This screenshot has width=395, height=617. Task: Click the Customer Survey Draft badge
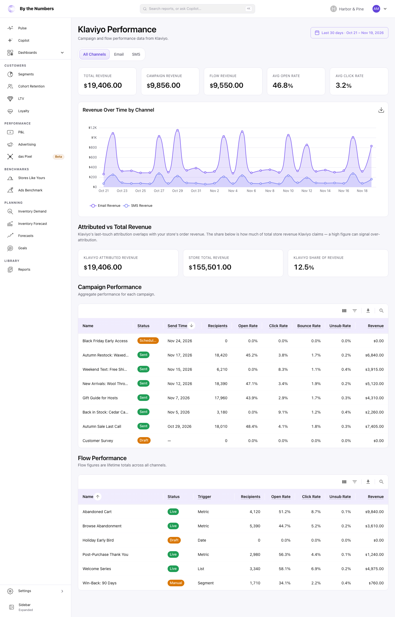point(144,440)
